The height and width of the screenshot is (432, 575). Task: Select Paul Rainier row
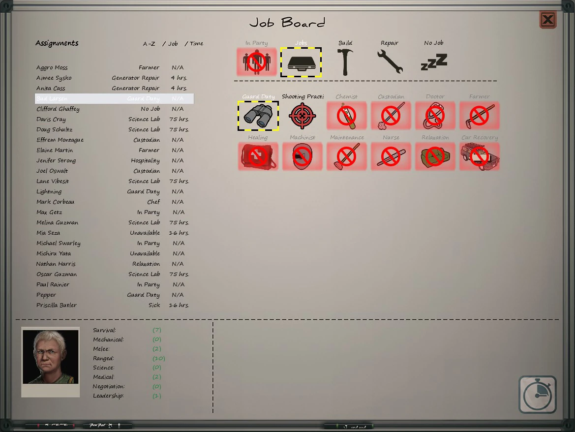coord(114,284)
